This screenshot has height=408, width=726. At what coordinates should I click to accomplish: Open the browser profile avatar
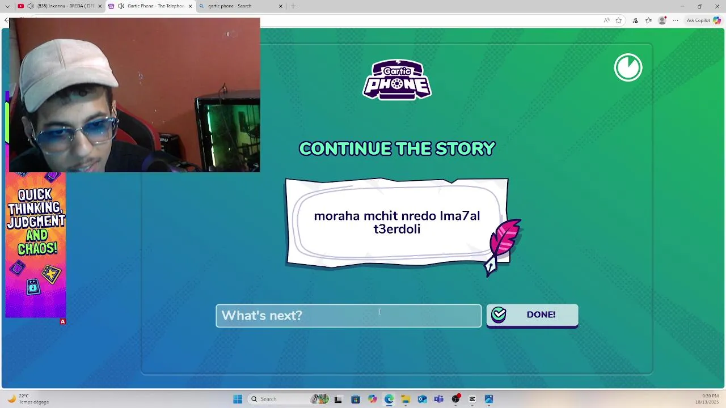tap(662, 20)
